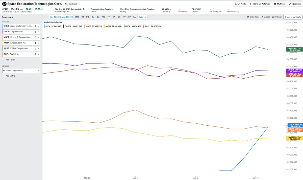Click NVDA legend entry in chart
The width and height of the screenshot is (303, 180).
pos(133,26)
